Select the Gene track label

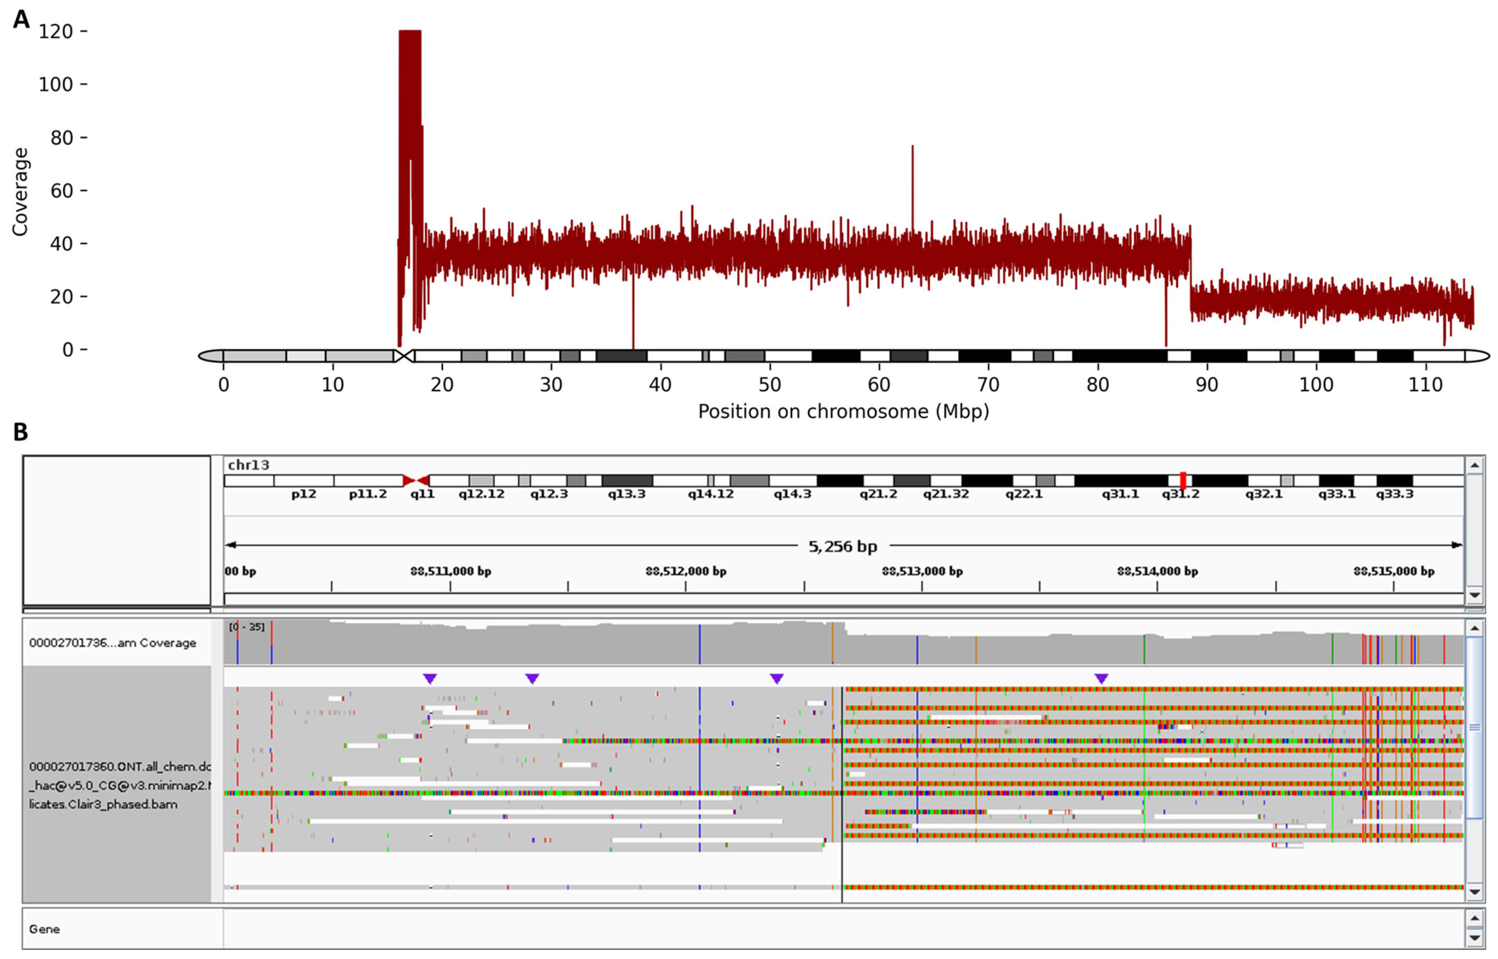tap(45, 929)
